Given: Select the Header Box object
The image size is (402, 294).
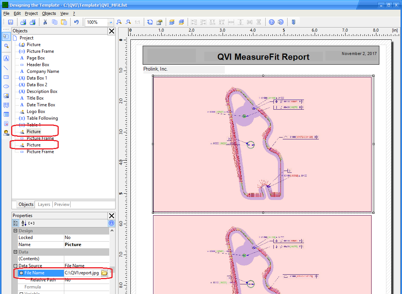Looking at the screenshot, I should pos(38,65).
